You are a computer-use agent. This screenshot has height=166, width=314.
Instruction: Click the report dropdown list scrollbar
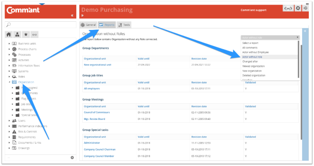tap(298, 58)
